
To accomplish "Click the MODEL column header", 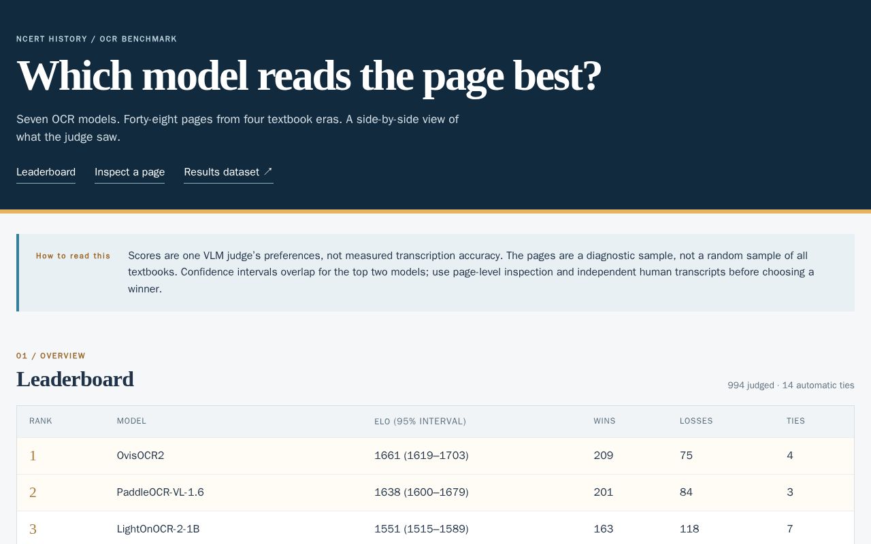I will point(131,421).
